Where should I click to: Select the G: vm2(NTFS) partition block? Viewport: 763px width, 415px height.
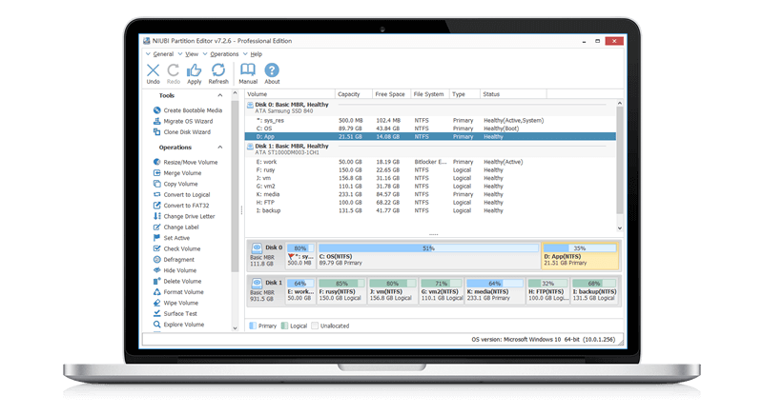(442, 290)
